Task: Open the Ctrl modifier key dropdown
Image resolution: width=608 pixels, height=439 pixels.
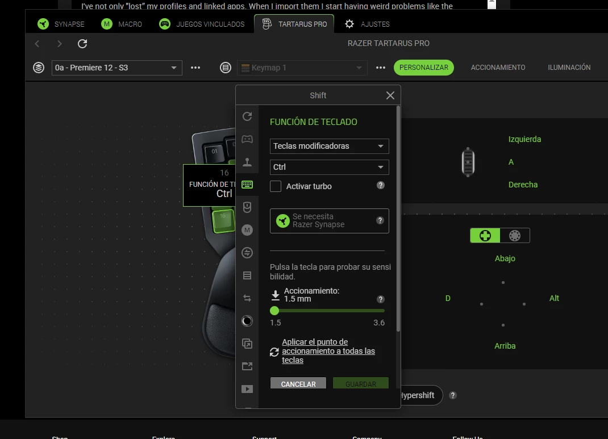Action: point(328,167)
